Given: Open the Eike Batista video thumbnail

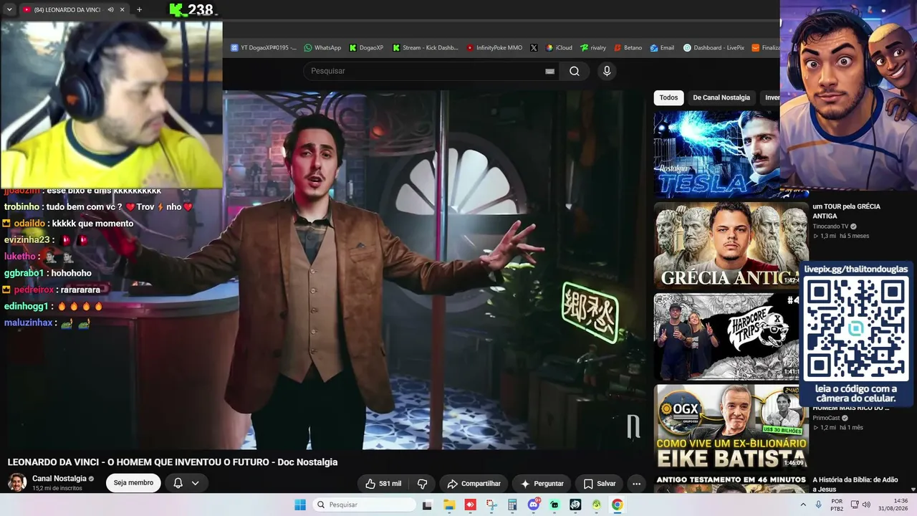Looking at the screenshot, I should pos(730,427).
